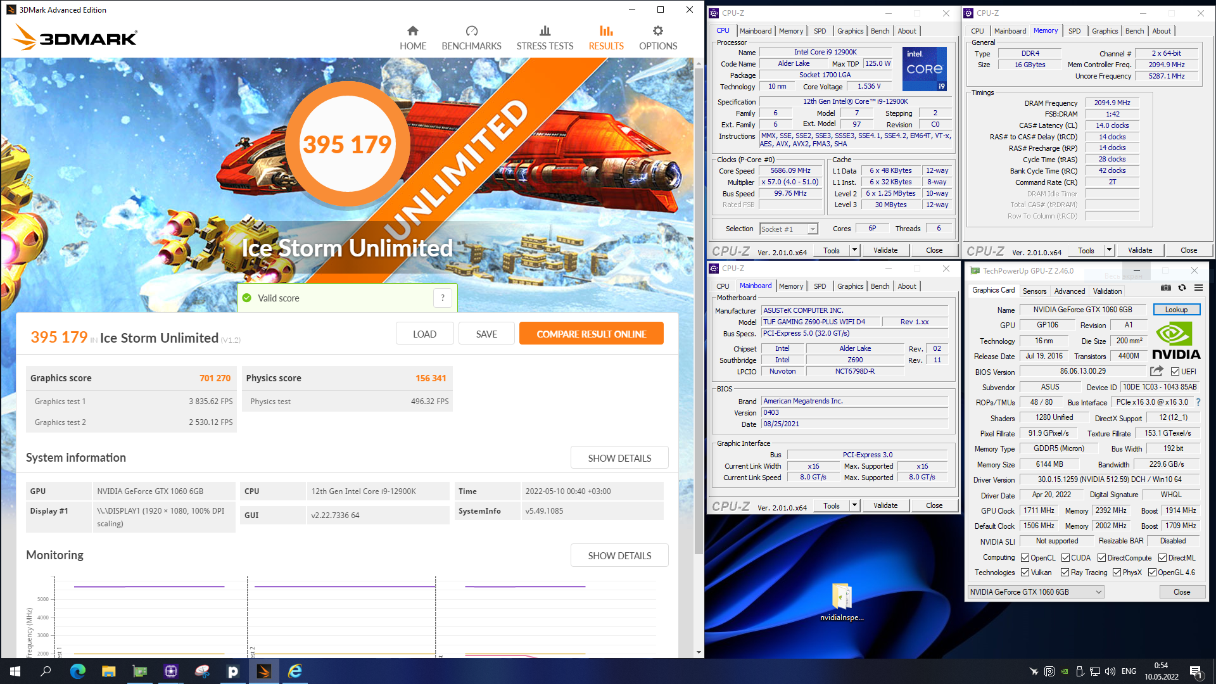
Task: Open the Validation tab in GPU-Z
Action: pyautogui.click(x=1107, y=291)
